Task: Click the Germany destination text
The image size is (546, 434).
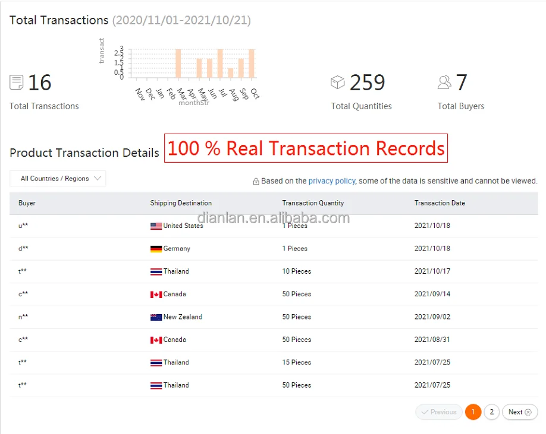Action: (x=177, y=249)
